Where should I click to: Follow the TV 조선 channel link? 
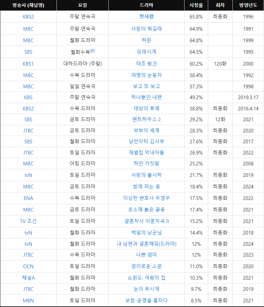coord(28,221)
